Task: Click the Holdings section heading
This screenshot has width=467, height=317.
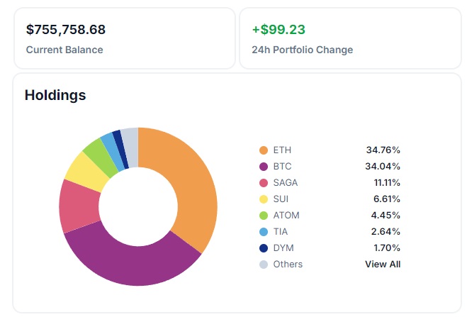Action: pyautogui.click(x=55, y=95)
